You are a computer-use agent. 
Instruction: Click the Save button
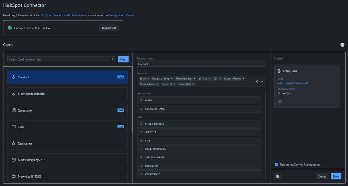point(336,176)
